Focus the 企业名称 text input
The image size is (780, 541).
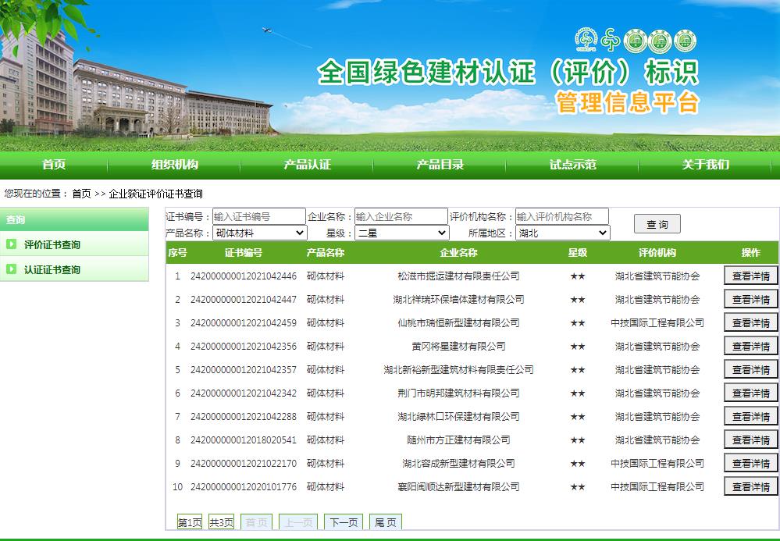tap(400, 216)
